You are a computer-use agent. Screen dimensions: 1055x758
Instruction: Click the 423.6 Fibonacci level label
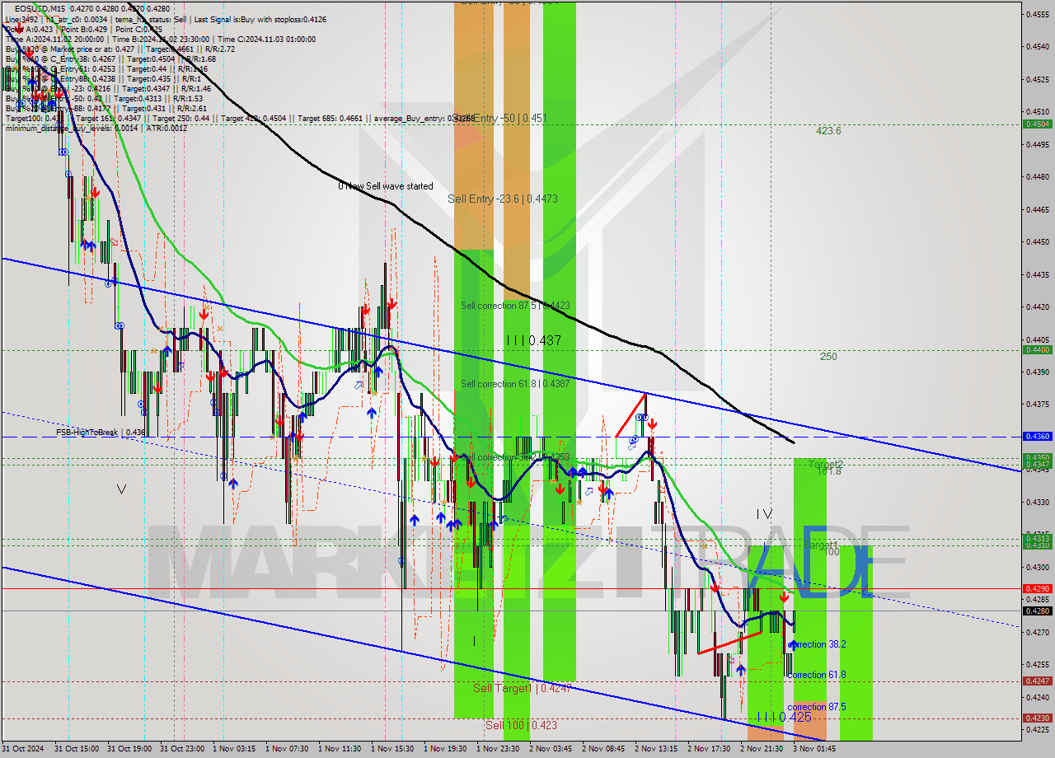828,131
